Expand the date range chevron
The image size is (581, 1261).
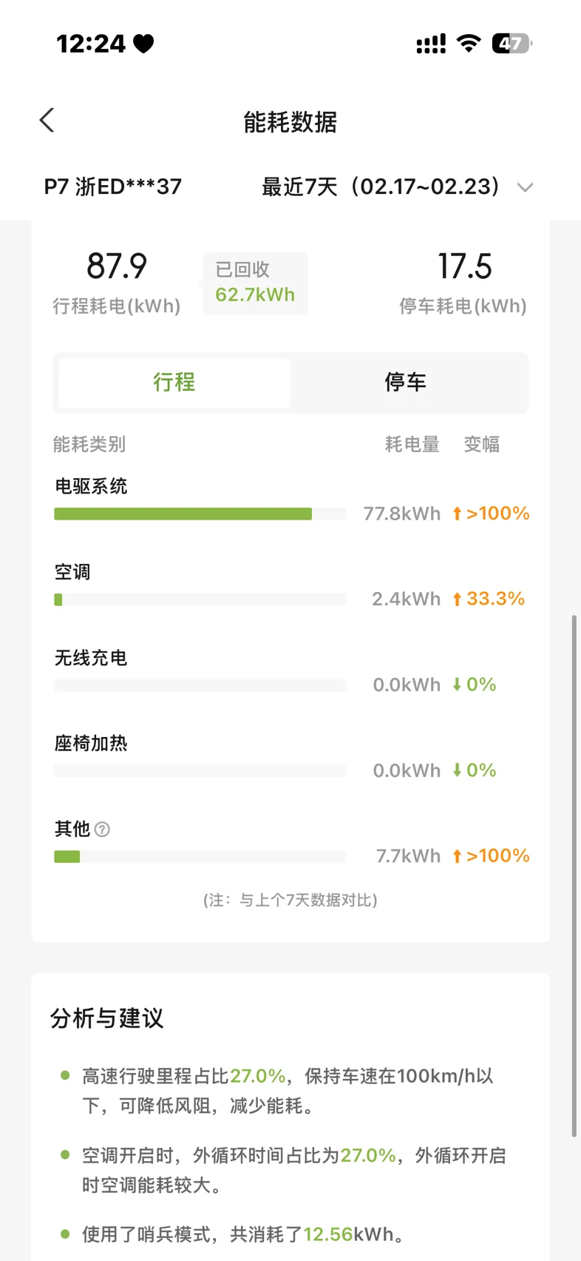point(525,187)
